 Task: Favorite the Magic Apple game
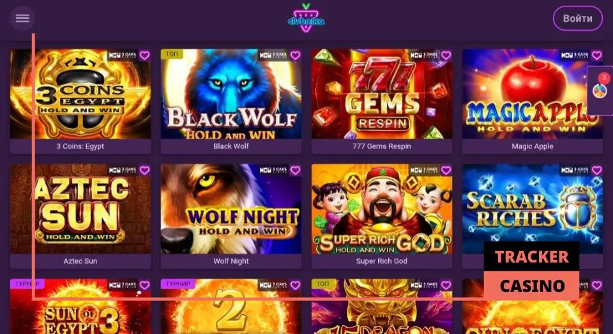coord(596,56)
